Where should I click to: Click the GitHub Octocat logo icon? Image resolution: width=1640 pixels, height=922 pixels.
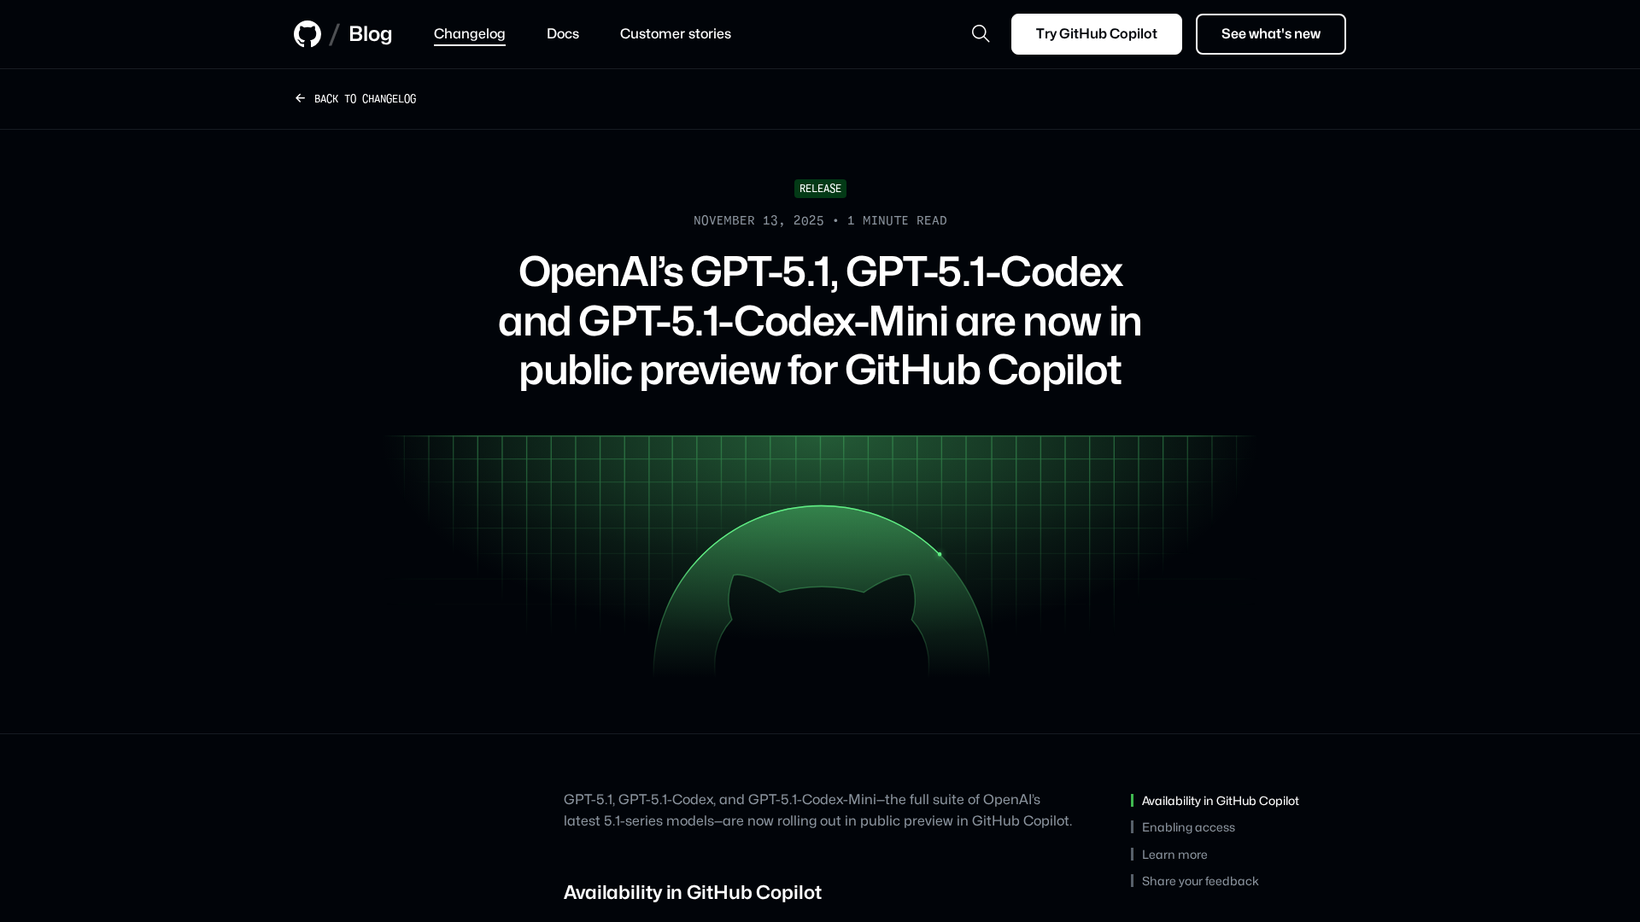tap(307, 34)
